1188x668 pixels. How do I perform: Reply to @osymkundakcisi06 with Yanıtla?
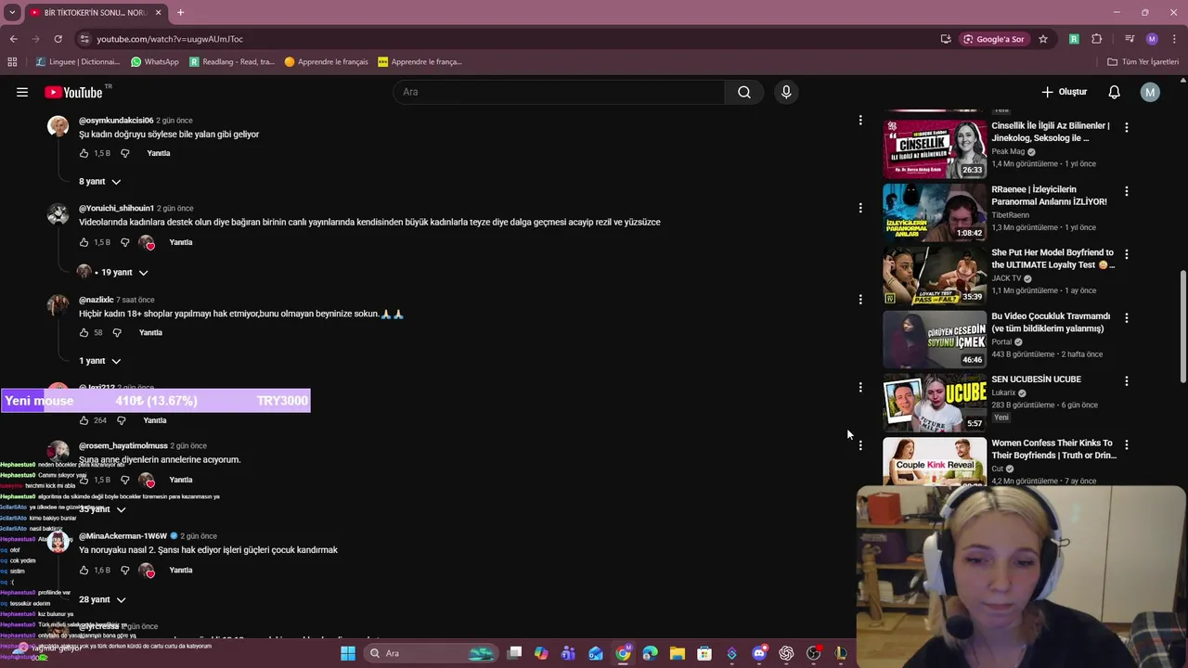(159, 153)
